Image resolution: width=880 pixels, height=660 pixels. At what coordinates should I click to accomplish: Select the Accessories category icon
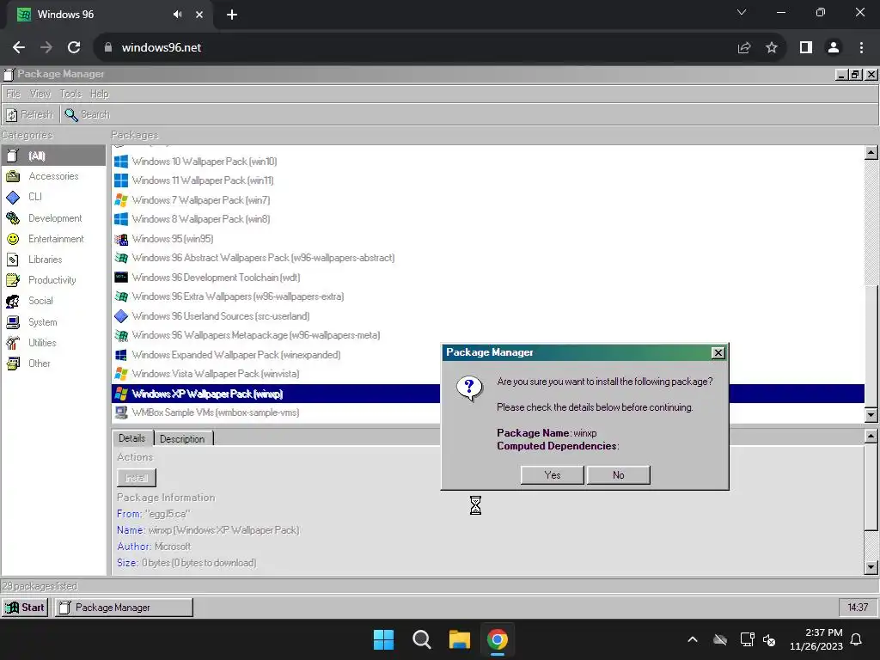12,176
